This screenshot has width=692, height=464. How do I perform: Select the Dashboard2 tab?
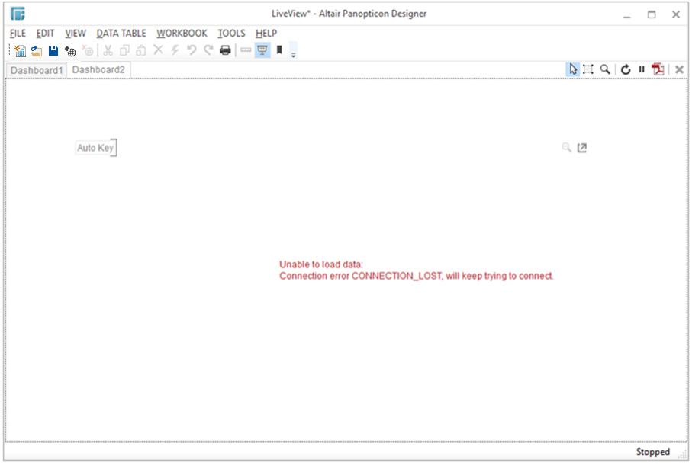[x=98, y=70]
